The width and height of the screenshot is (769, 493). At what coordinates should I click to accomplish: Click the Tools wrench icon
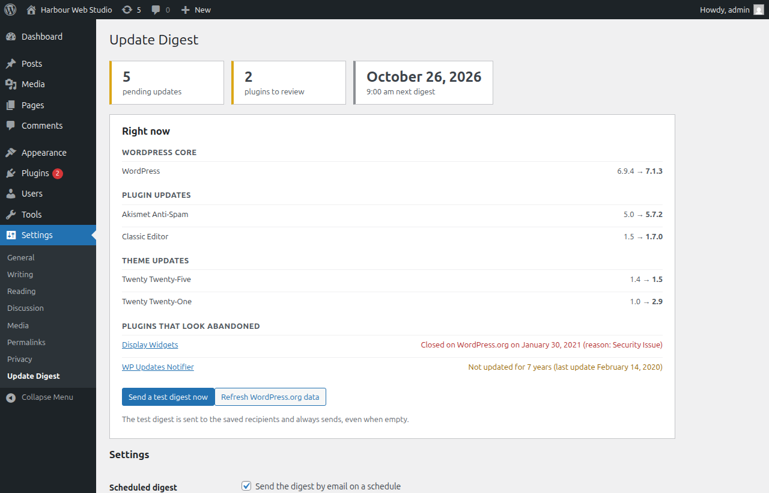[x=11, y=215]
